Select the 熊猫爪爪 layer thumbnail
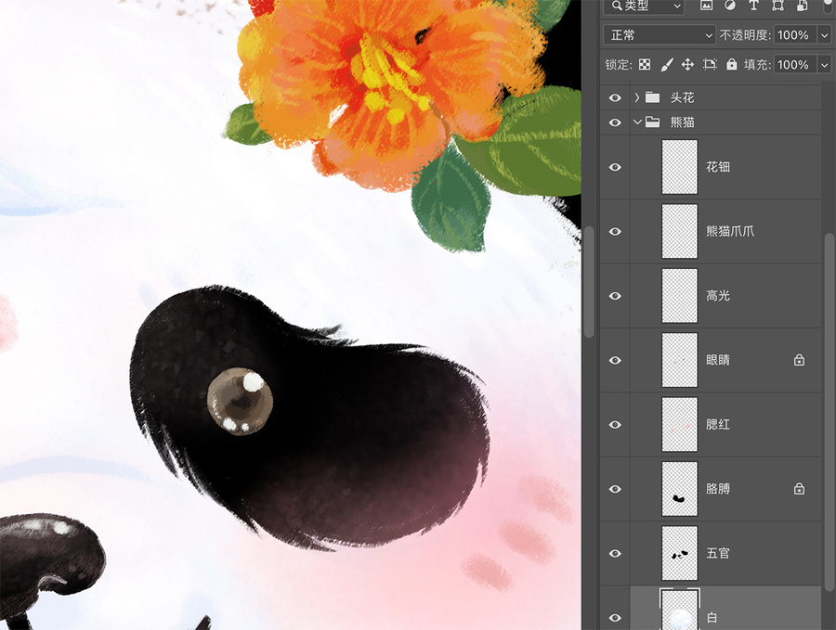 click(679, 232)
